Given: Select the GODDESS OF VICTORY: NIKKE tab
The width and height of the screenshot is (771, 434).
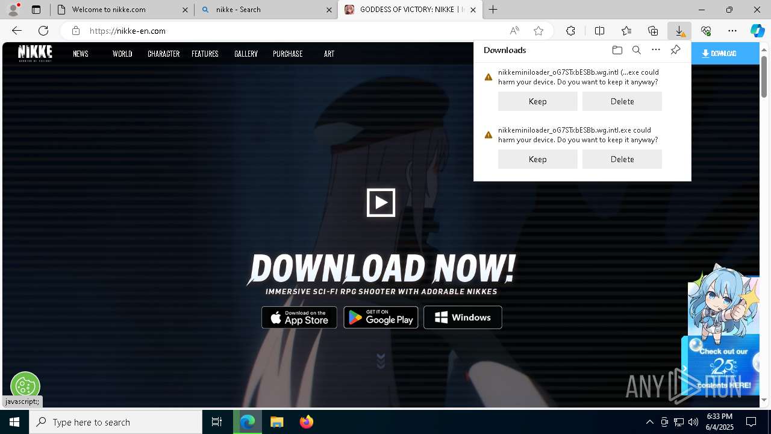Looking at the screenshot, I should pos(410,10).
